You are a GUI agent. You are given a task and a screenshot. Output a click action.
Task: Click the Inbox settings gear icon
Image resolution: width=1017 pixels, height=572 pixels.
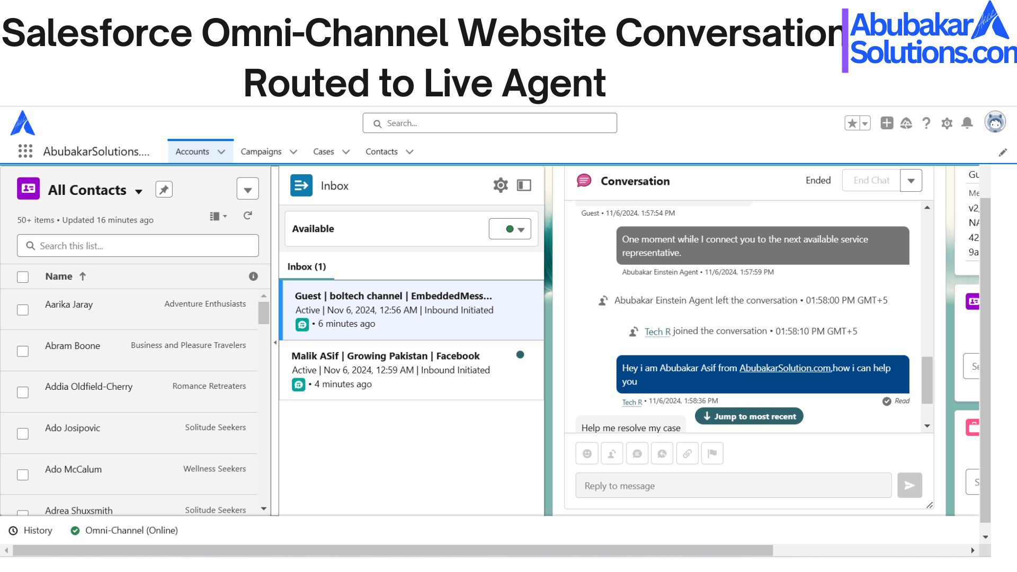500,185
